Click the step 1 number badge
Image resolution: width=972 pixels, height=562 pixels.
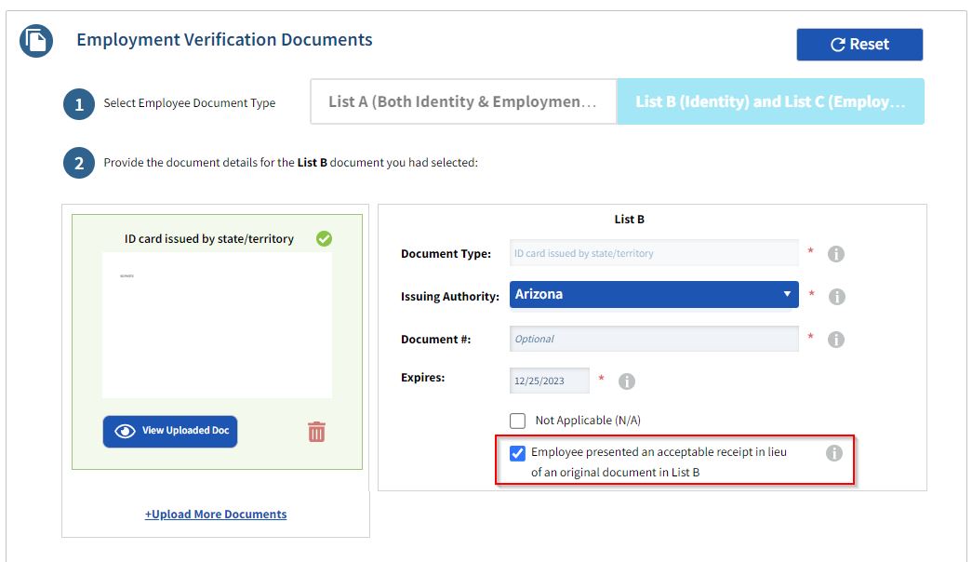coord(79,104)
